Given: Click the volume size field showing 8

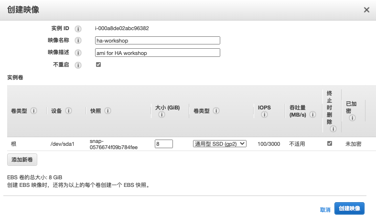Looking at the screenshot, I should coord(163,143).
